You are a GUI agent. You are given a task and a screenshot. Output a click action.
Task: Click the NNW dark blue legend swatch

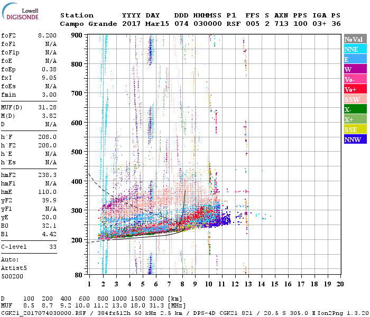coord(355,139)
